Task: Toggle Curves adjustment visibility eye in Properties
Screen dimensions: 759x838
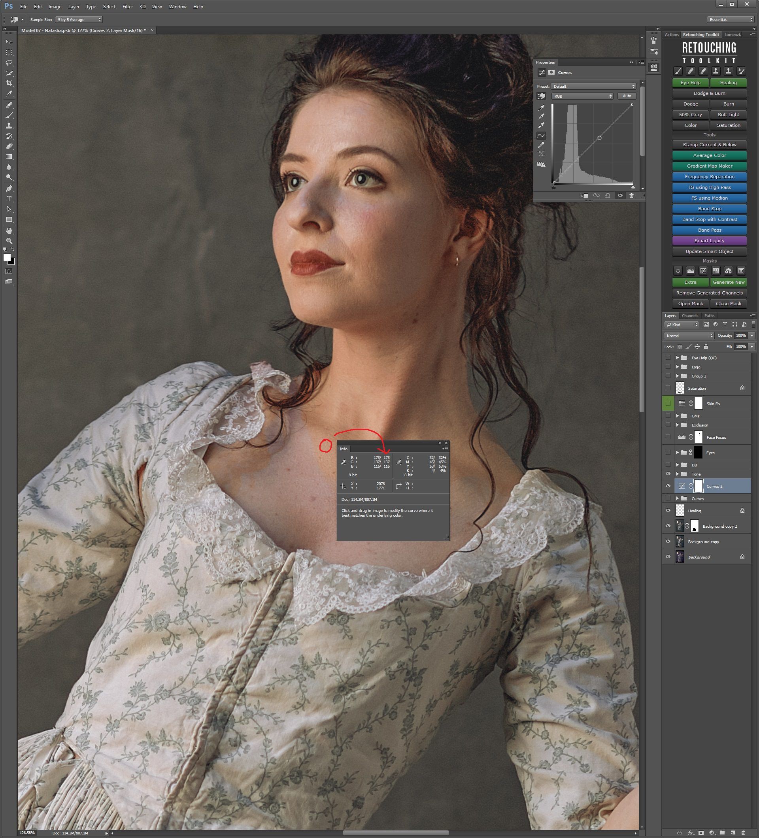Action: click(620, 195)
